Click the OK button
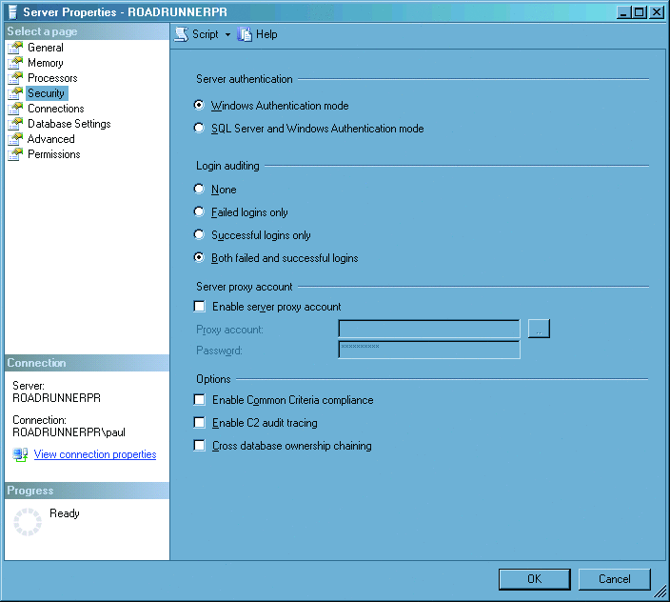The width and height of the screenshot is (670, 602). pos(534,579)
